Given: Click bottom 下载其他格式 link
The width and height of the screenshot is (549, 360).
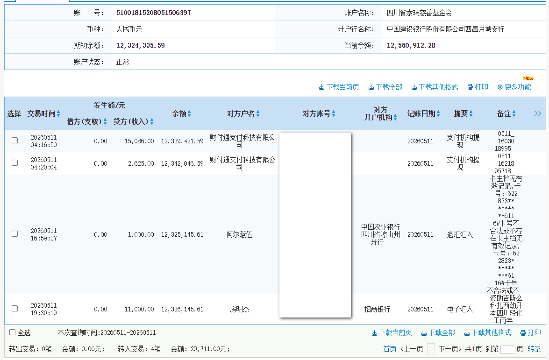Looking at the screenshot, I should click(x=487, y=333).
